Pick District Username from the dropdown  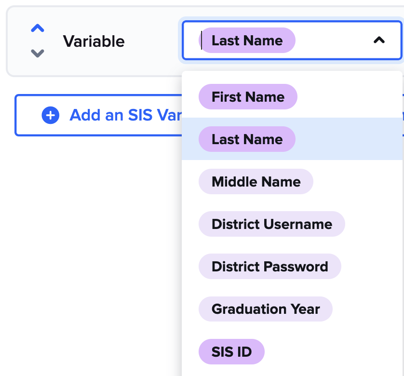(x=271, y=224)
